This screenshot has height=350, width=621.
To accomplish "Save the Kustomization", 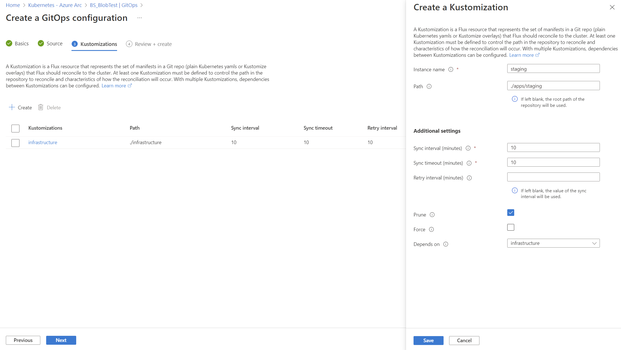I will [428, 340].
